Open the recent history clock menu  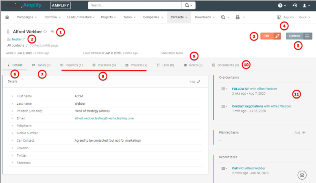[295, 5]
